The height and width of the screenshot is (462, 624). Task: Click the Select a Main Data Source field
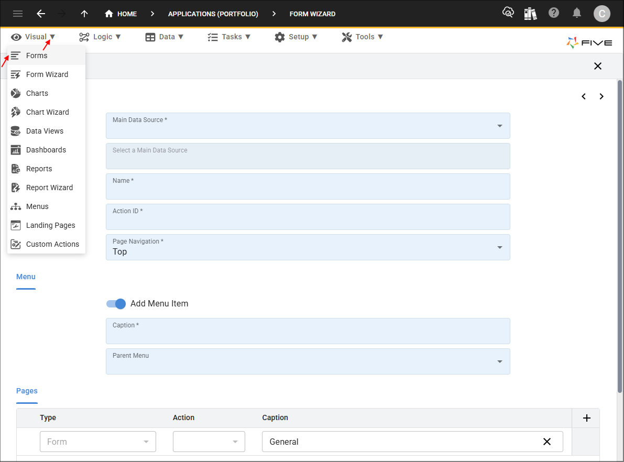pos(308,156)
